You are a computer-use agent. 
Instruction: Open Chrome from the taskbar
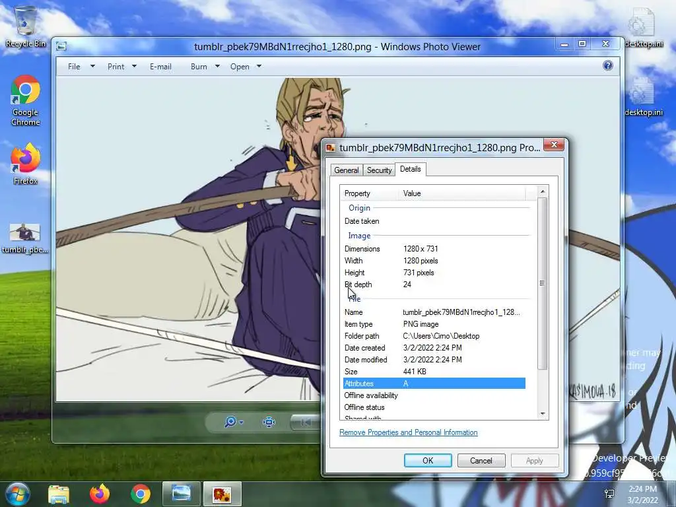[x=141, y=494]
